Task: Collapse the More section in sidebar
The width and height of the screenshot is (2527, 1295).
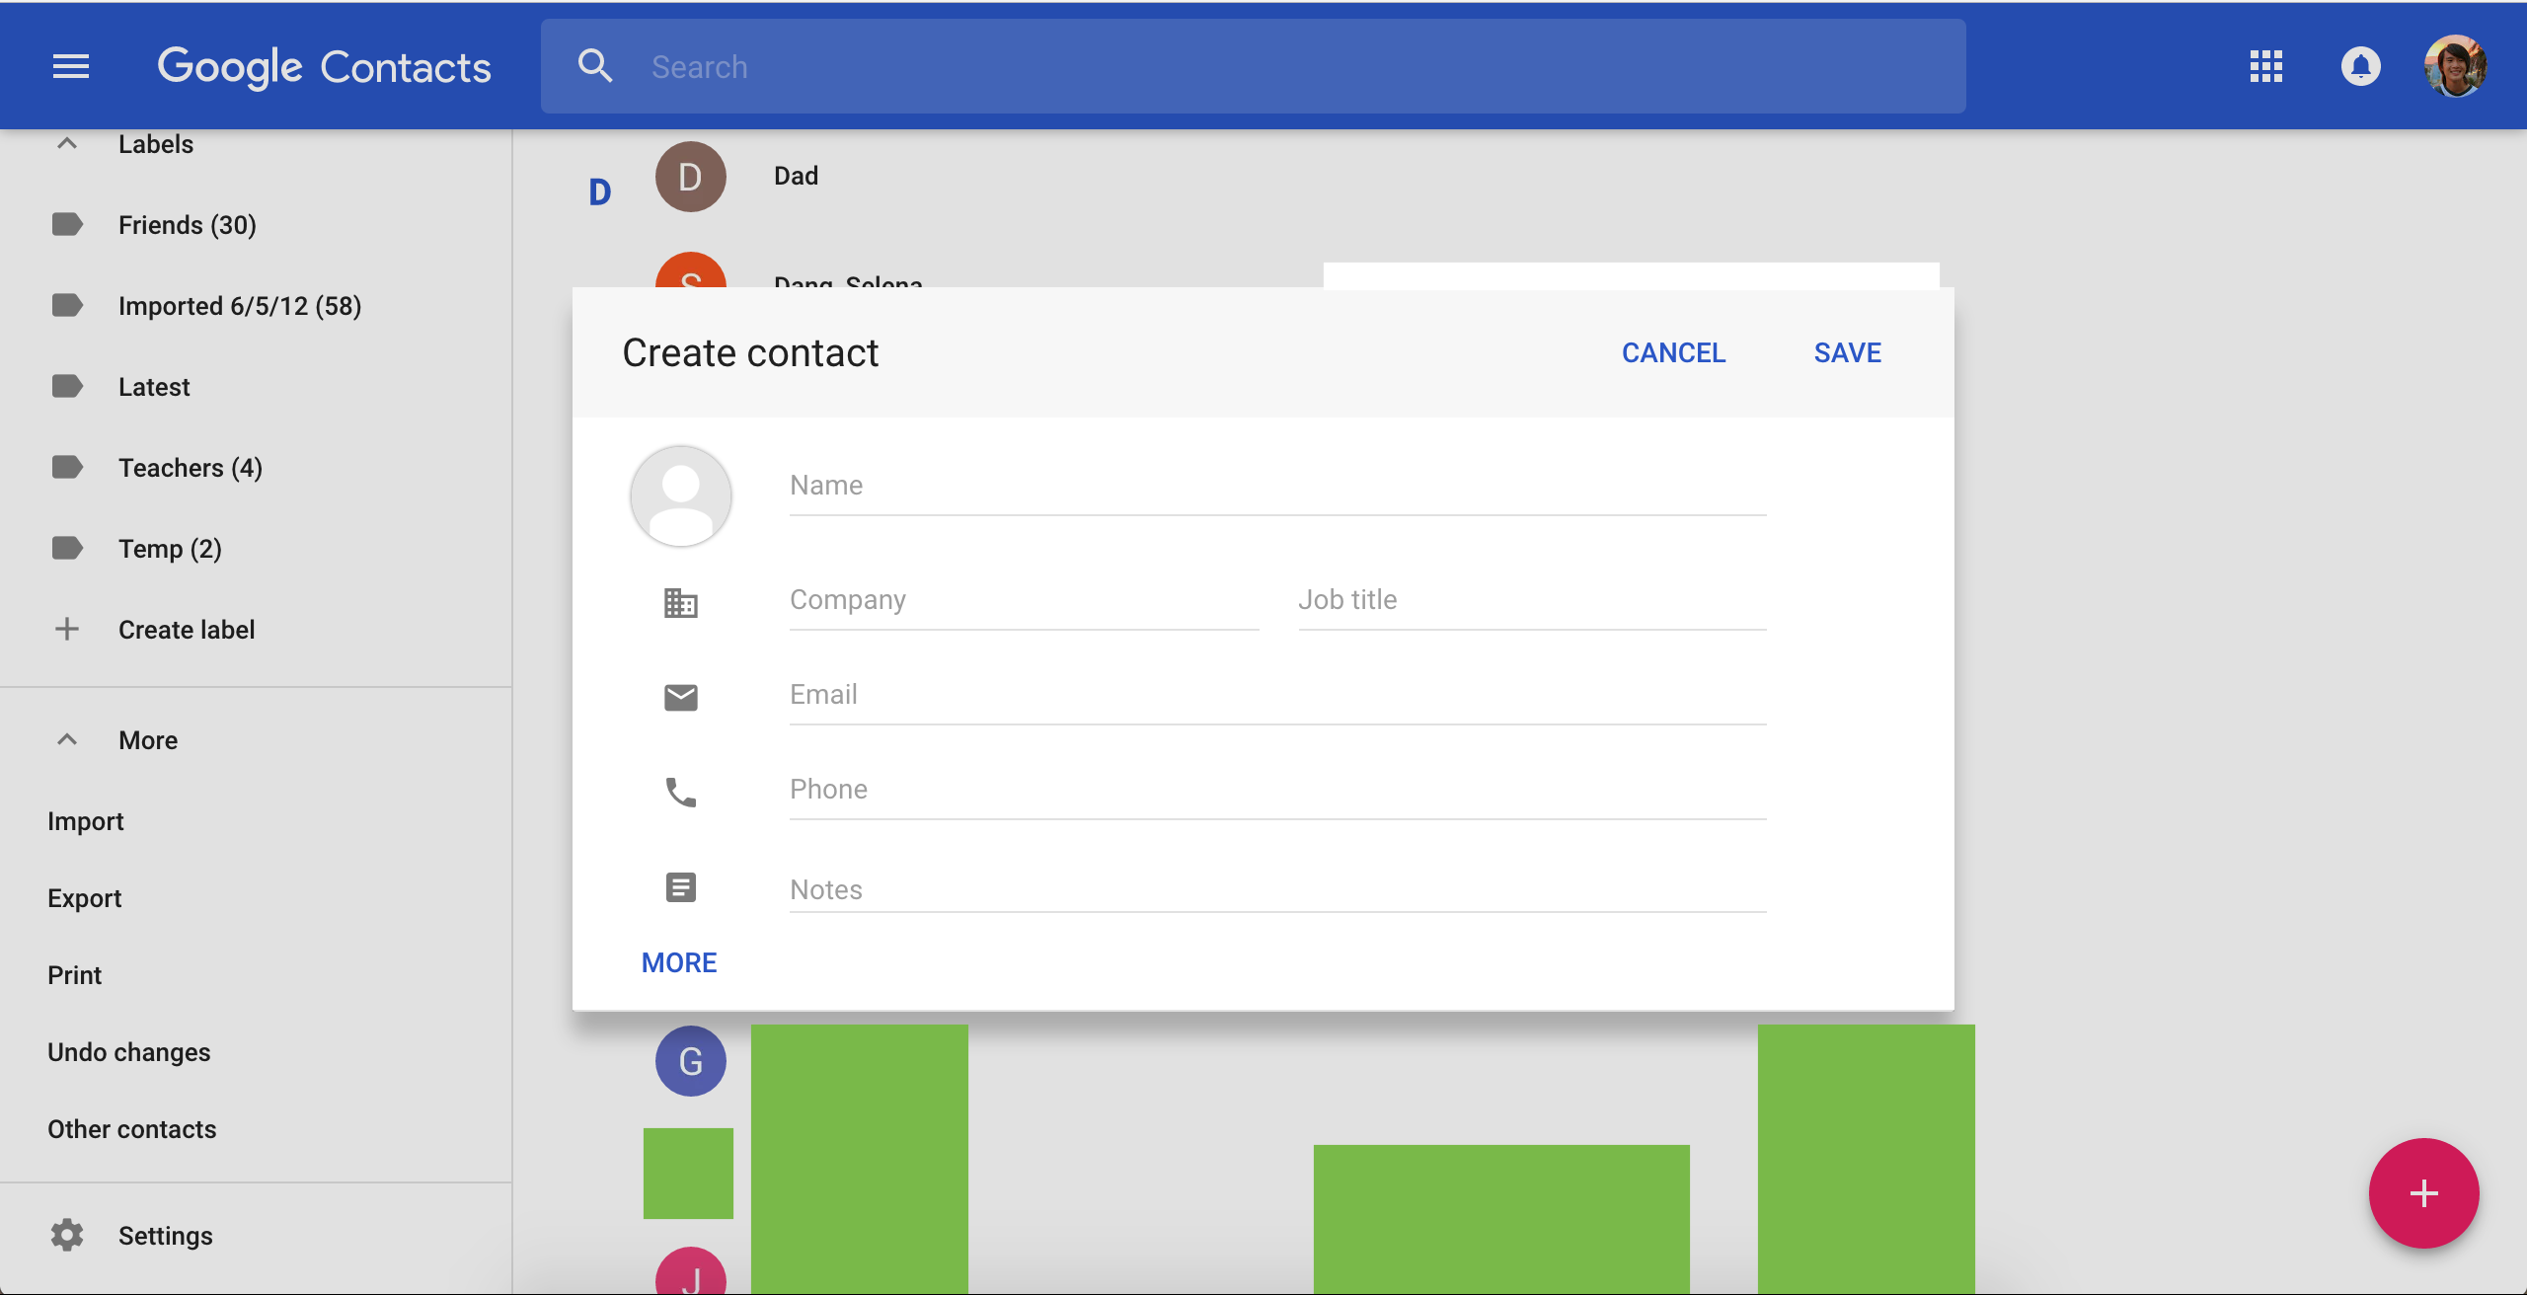Action: click(x=66, y=738)
